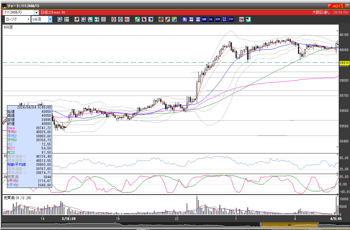Open the 5分足 timeframe dropdown

coord(42,19)
